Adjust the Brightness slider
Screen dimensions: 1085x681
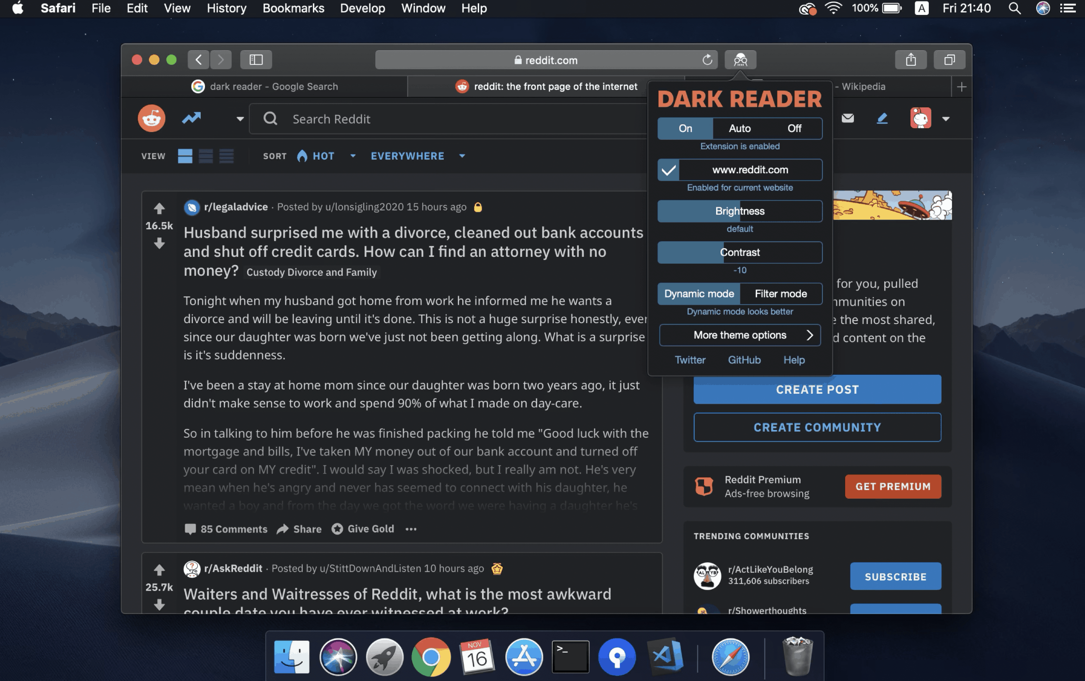(740, 211)
